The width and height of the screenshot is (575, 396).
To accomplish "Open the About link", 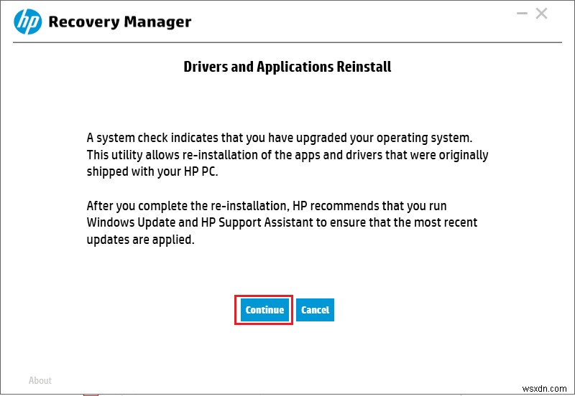I will (40, 380).
